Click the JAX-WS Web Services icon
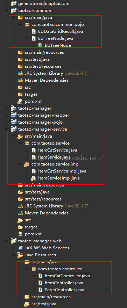 point(21,248)
